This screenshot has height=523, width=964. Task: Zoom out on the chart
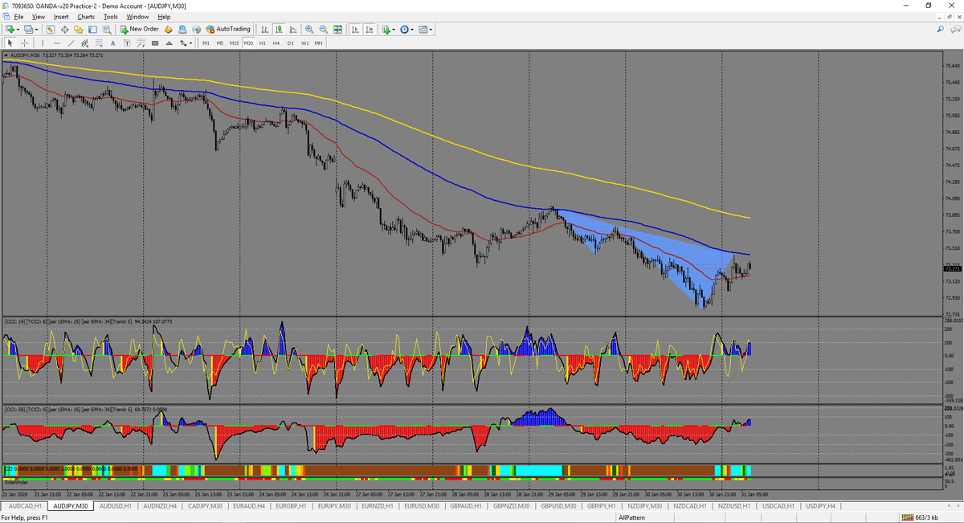[x=324, y=30]
